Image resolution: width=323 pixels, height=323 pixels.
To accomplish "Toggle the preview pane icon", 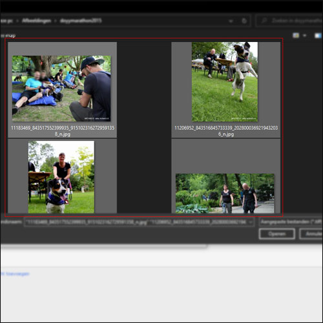I will (318, 36).
